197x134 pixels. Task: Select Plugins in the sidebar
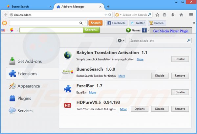(24, 98)
